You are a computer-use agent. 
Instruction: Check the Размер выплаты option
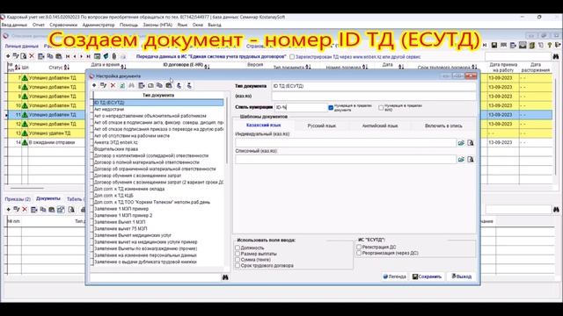tap(238, 254)
